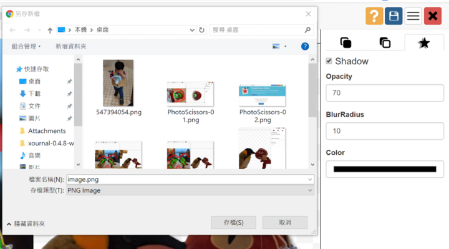Go up one folder level arrow
Viewport: 449px width, 249px height.
click(50, 30)
